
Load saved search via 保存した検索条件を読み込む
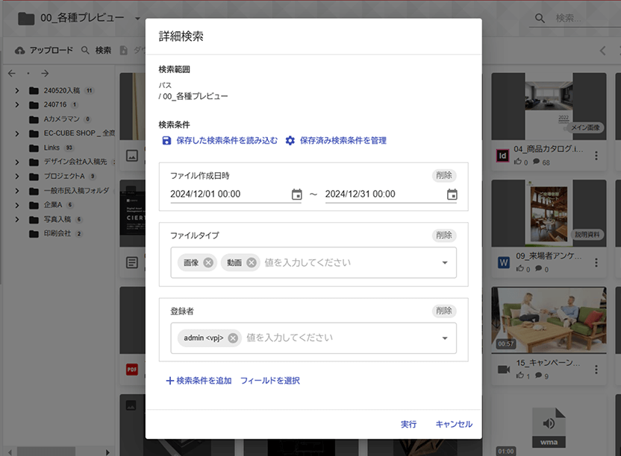227,140
